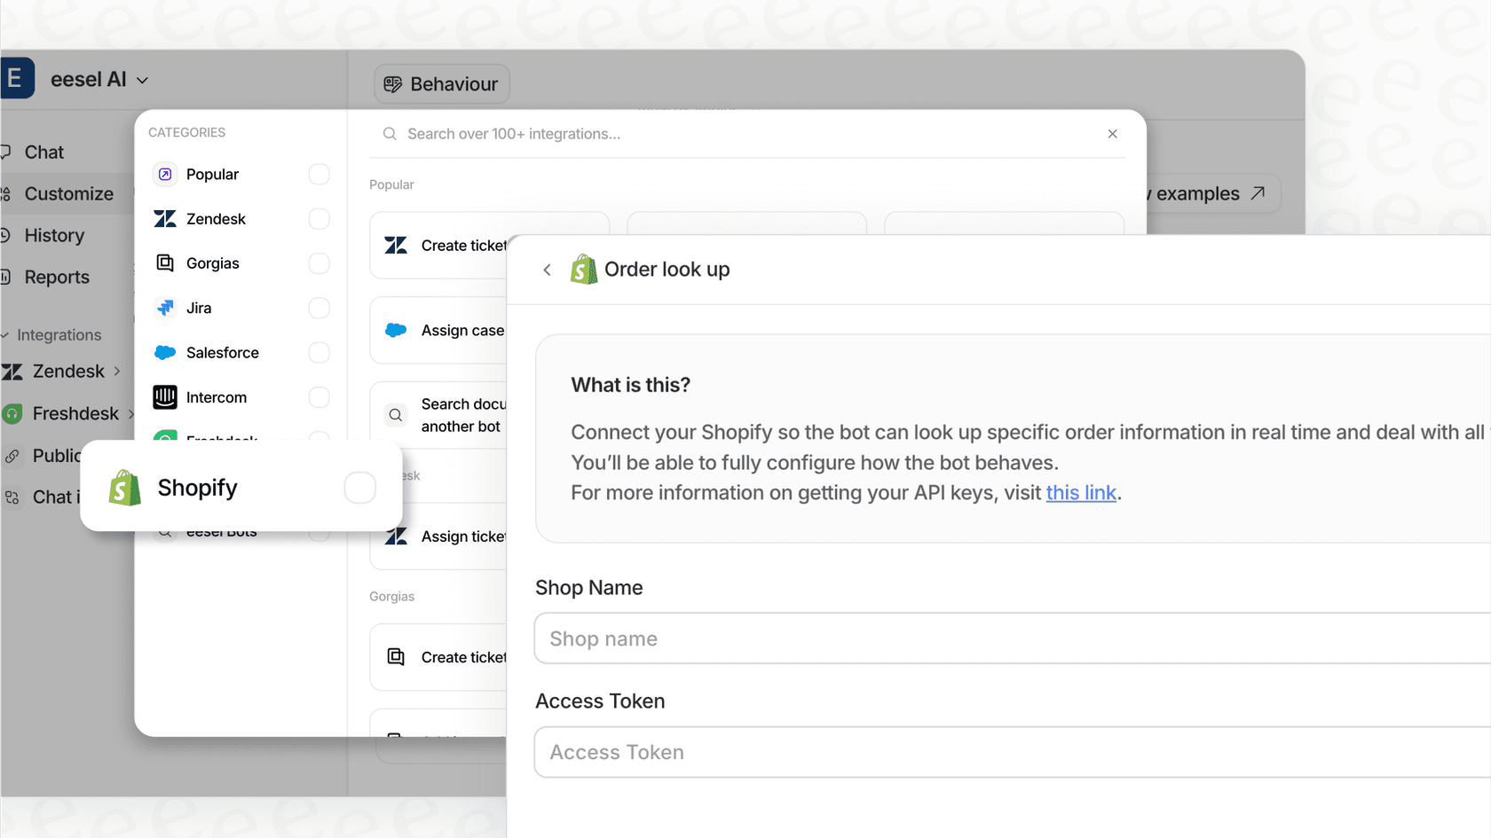
Task: Open the Customize menu item
Action: point(69,193)
